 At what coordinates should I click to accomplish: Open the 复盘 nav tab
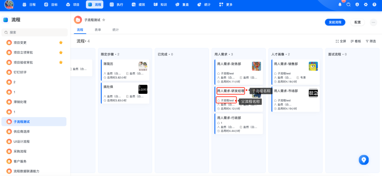[x=182, y=5]
